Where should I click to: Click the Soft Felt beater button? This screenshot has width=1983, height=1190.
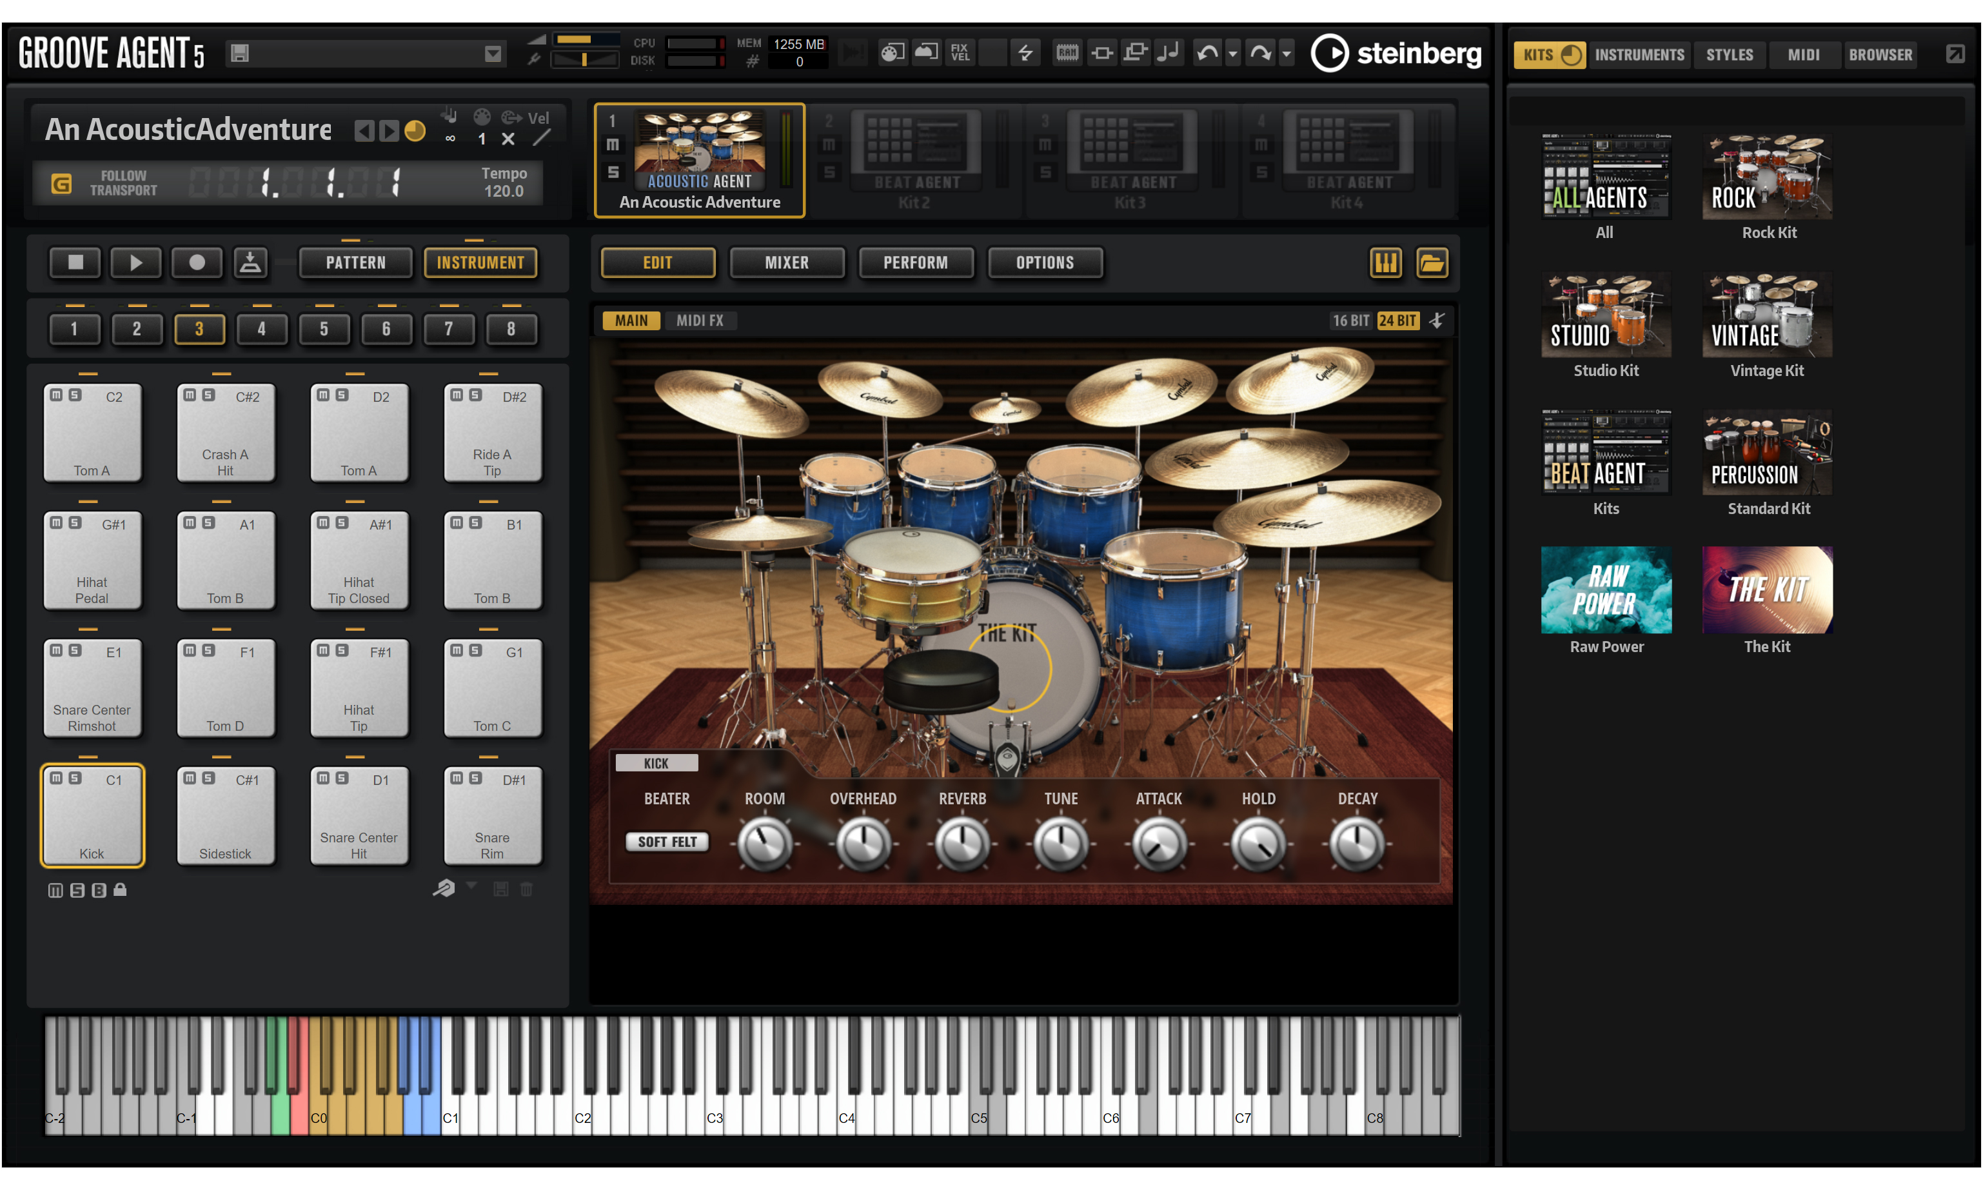point(667,842)
